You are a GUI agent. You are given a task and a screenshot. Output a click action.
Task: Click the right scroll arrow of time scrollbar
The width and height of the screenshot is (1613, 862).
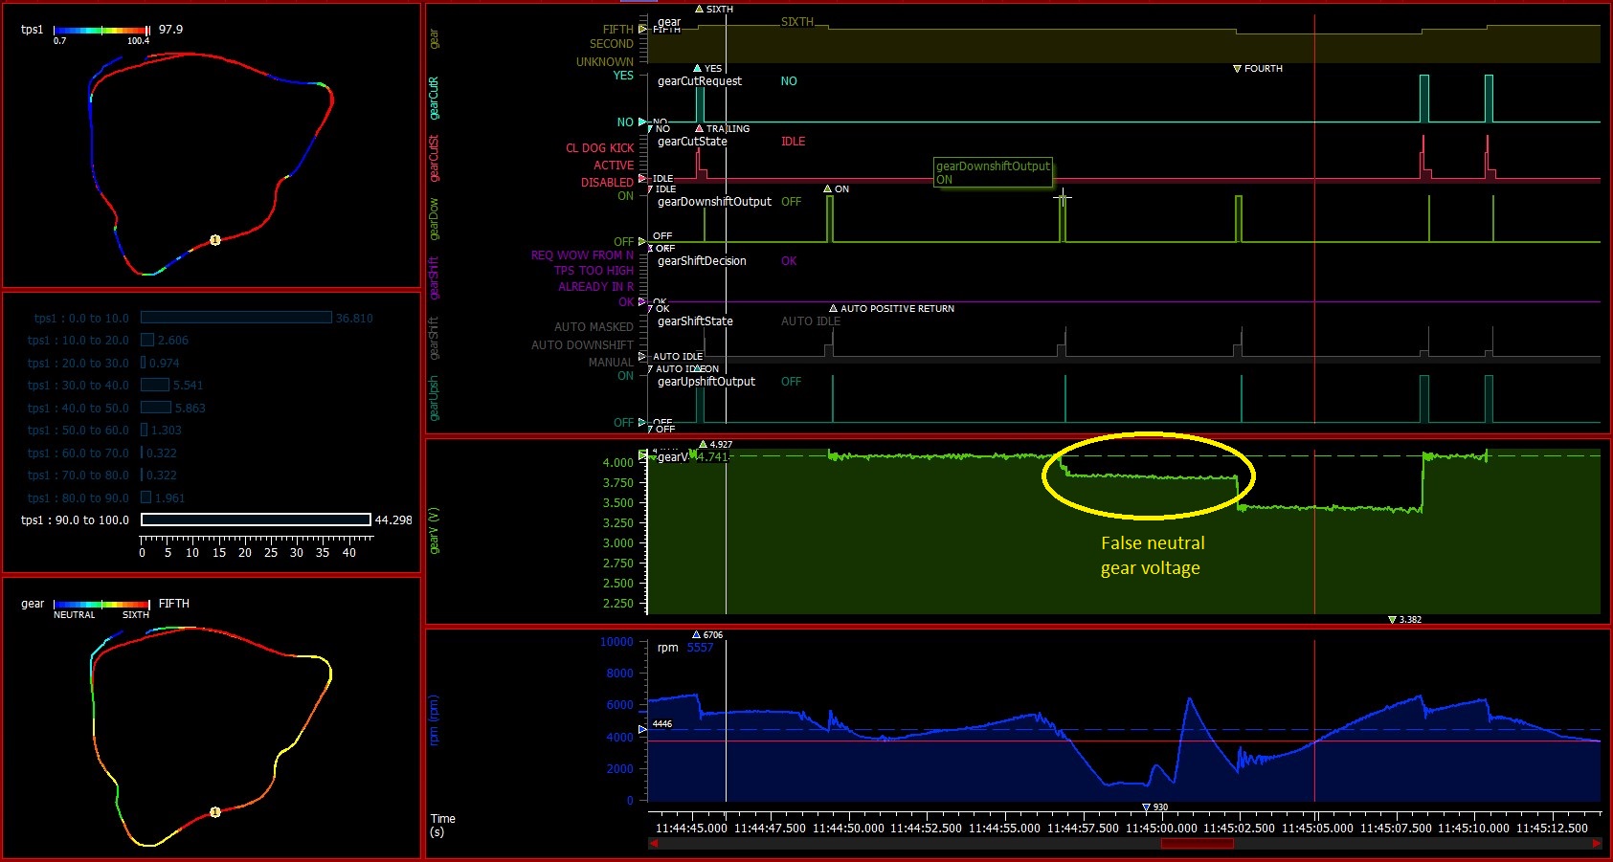(1596, 843)
